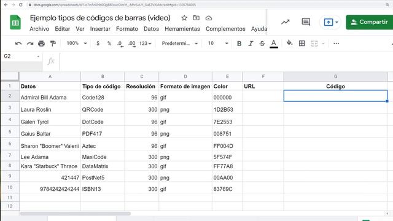Open the Complementos menu
Image resolution: width=393 pixels, height=221 pixels.
pos(225,29)
